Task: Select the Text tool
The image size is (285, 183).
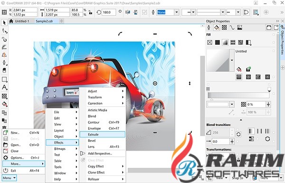Action: pyautogui.click(x=4, y=88)
